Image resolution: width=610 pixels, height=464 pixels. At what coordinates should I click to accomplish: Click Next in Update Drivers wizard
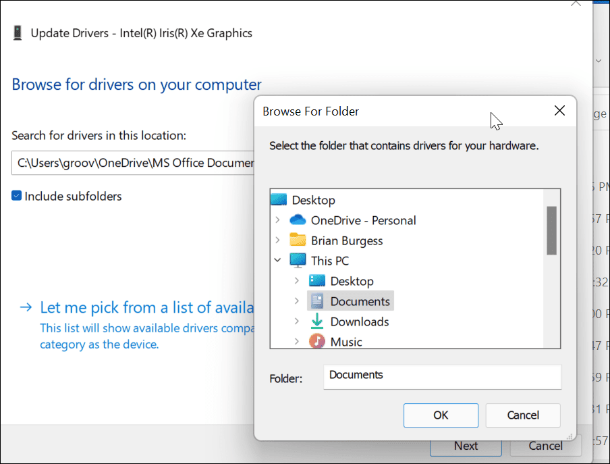point(466,446)
